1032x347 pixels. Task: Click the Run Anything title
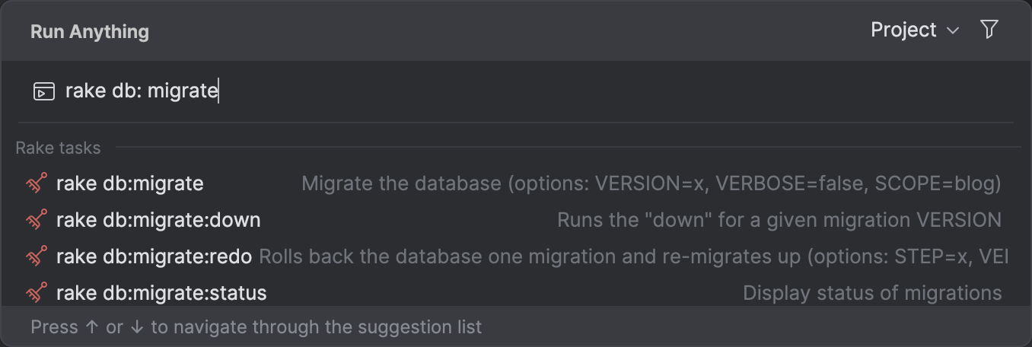[x=90, y=31]
